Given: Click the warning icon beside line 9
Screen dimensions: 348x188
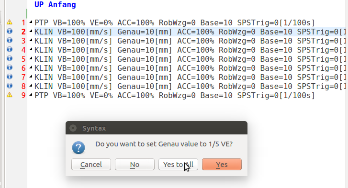Looking at the screenshot, I should (9, 95).
